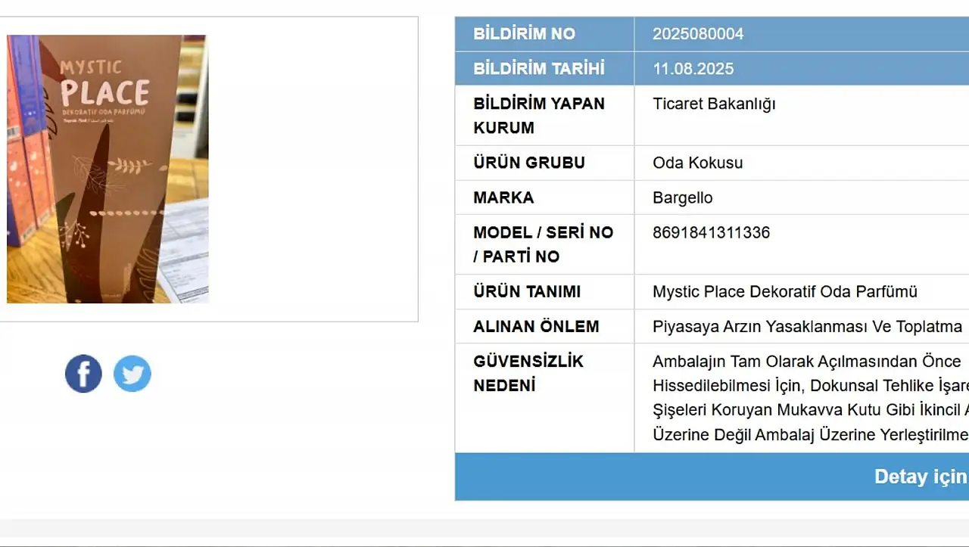Click the 'MODEL / SERİ NO' row label
969x547 pixels.
[543, 232]
